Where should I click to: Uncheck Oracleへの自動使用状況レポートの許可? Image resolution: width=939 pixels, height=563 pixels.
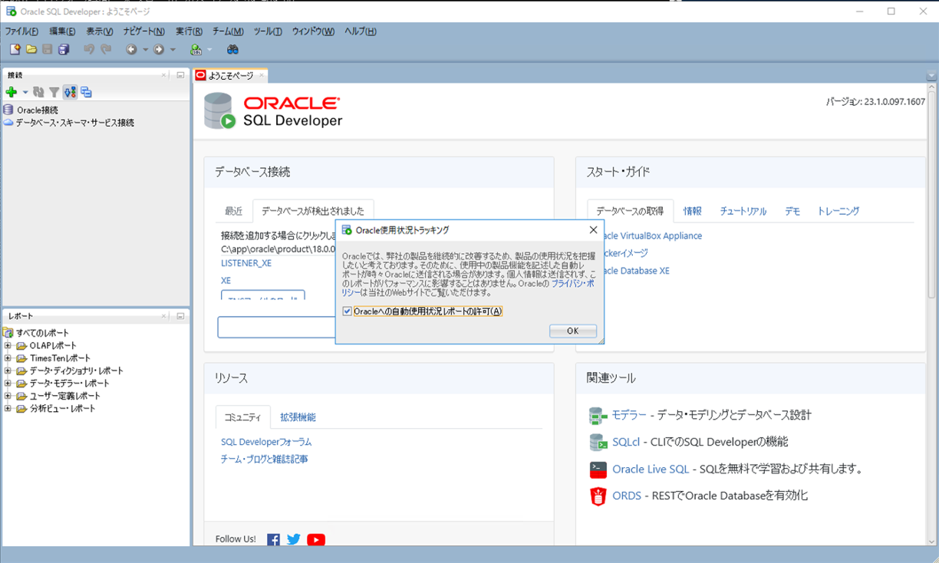pos(347,311)
